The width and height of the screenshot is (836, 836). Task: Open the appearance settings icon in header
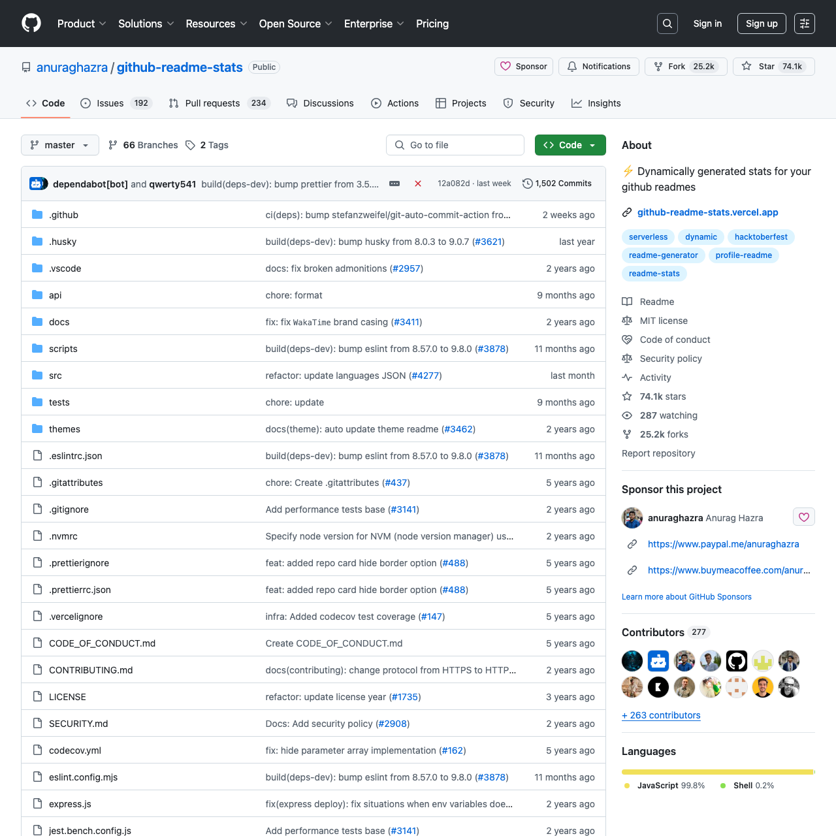pos(805,24)
